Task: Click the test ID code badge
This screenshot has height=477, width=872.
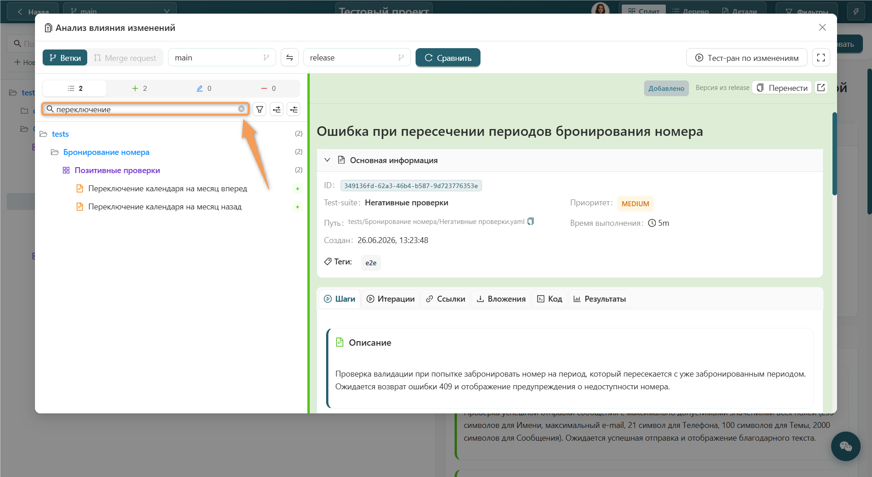Action: (x=411, y=185)
